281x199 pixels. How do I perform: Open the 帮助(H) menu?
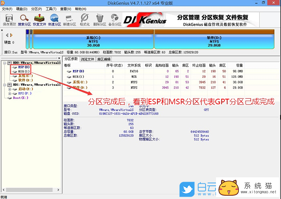[x=80, y=9]
